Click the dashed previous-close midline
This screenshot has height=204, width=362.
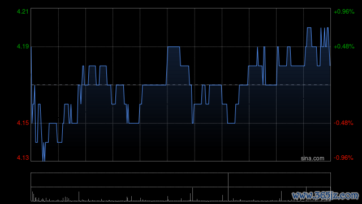pyautogui.click(x=180, y=85)
